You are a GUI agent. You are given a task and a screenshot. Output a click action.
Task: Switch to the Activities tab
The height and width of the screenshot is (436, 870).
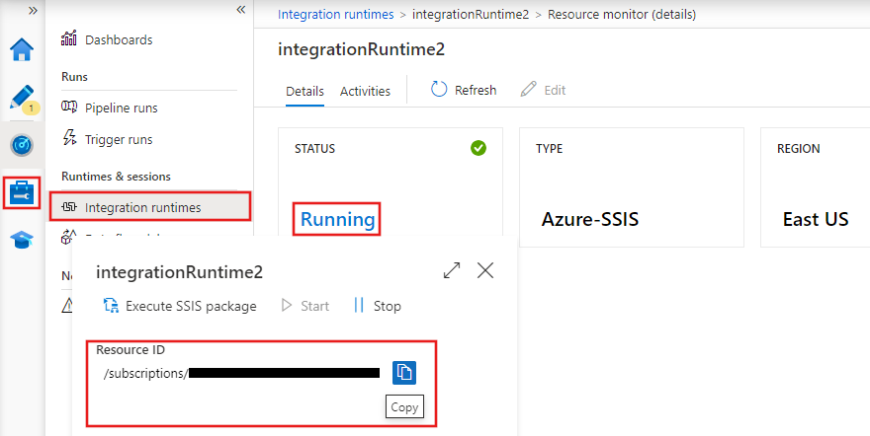point(365,91)
